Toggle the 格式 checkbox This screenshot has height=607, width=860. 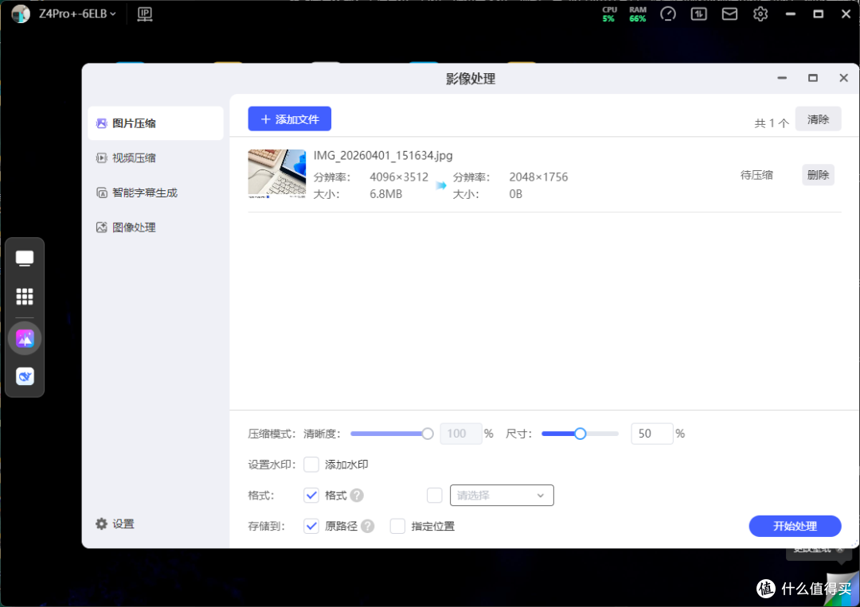(311, 496)
